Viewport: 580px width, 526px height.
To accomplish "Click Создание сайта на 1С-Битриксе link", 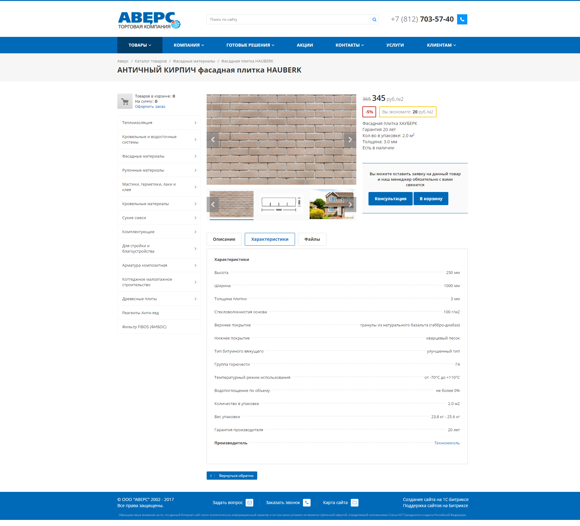I will click(436, 499).
